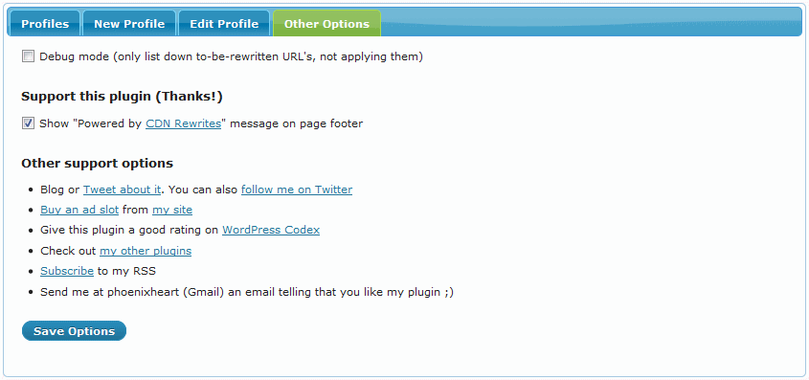Click the Subscribe RSS link

[67, 271]
